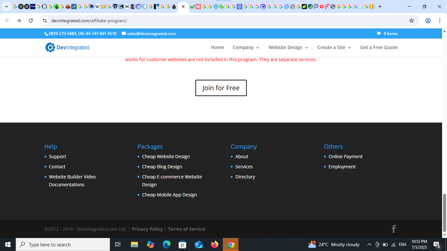Image resolution: width=447 pixels, height=251 pixels.
Task: Open Microsoft Store from the taskbar
Action: (x=183, y=244)
